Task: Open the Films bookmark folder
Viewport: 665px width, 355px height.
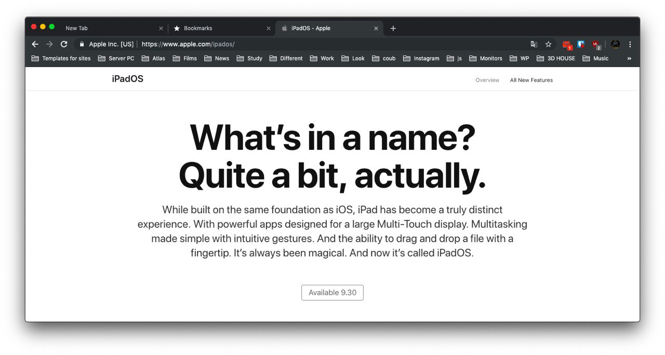Action: point(184,58)
